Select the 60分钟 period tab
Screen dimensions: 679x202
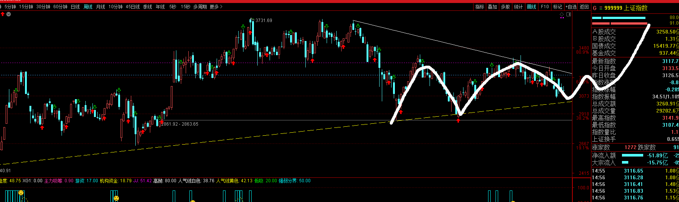click(x=60, y=7)
